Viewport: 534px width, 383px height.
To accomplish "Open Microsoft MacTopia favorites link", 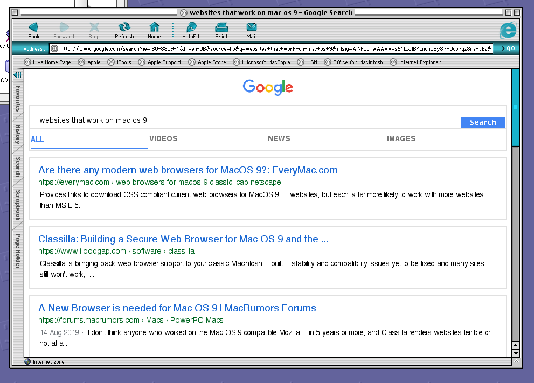I will coord(261,62).
